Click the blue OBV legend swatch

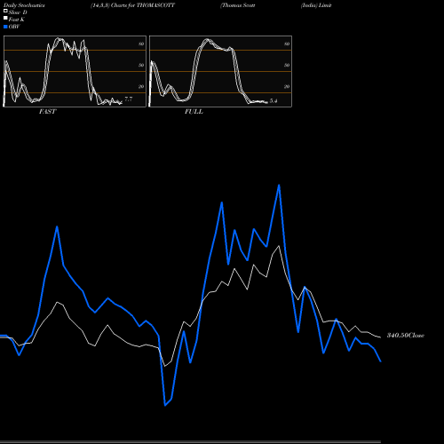click(x=5, y=27)
